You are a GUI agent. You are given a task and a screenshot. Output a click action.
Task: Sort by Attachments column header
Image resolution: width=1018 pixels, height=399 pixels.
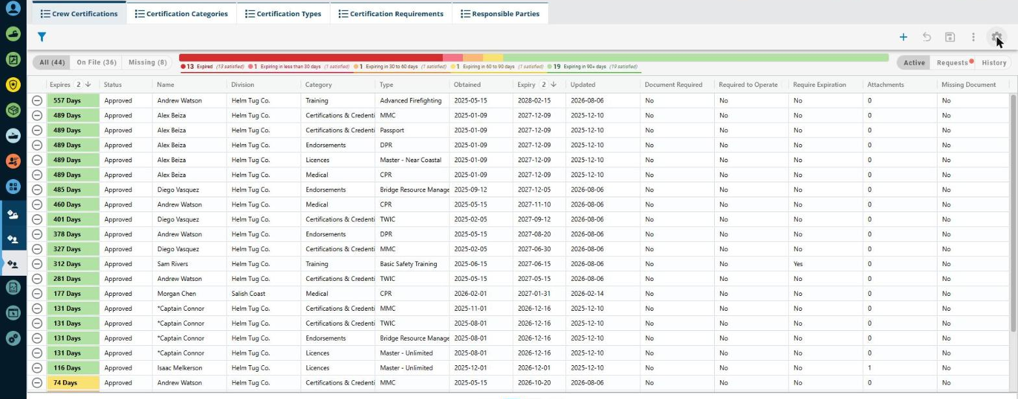[886, 84]
